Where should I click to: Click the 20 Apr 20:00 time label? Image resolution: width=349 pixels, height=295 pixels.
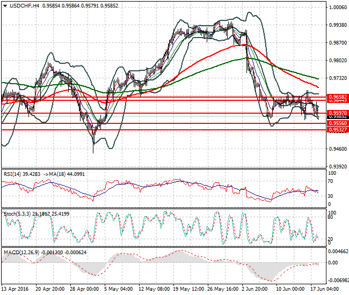tap(50, 289)
